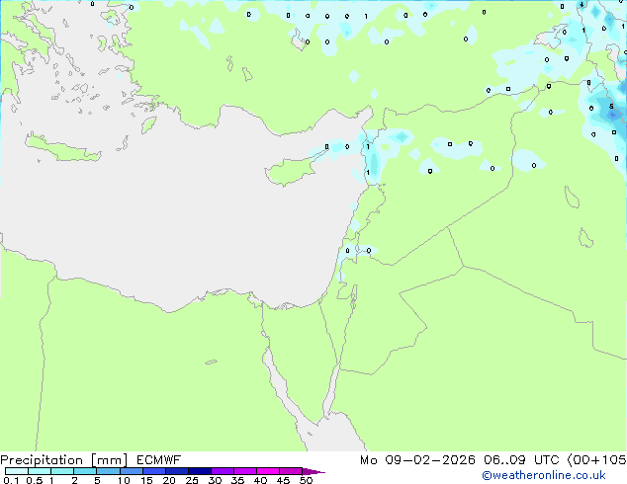Click legend swatch between 35 and 40

[x=245, y=471]
